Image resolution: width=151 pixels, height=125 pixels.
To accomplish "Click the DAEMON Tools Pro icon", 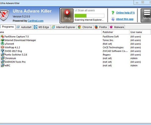I will [3, 62].
